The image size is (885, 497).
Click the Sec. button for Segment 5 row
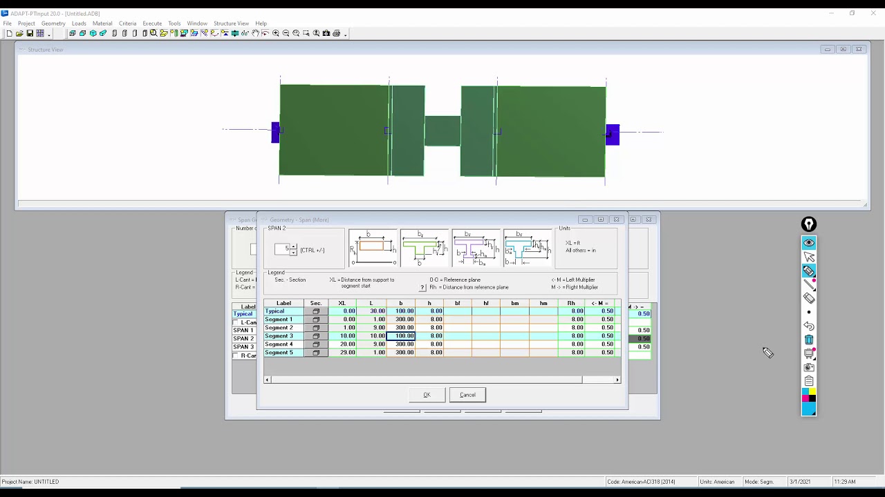click(x=316, y=353)
